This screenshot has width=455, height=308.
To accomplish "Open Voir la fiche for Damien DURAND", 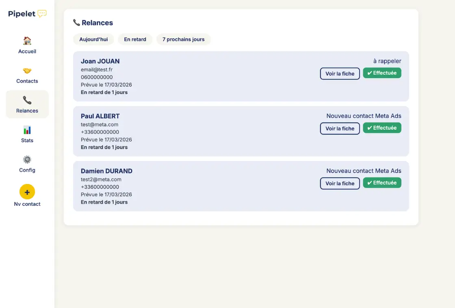I will pyautogui.click(x=340, y=183).
